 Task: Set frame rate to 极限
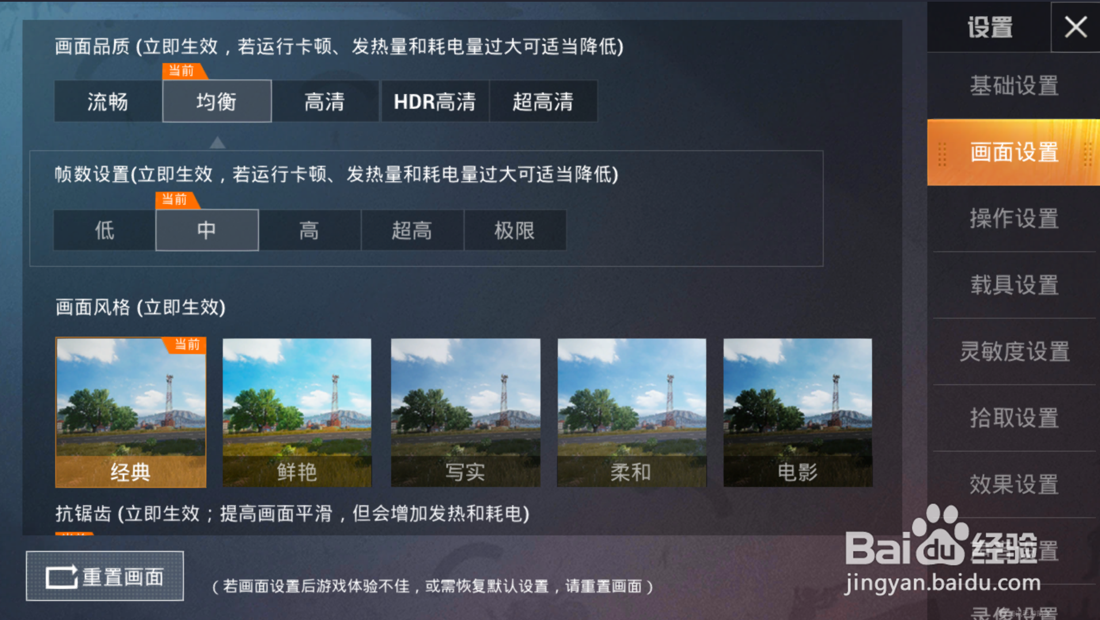click(515, 230)
